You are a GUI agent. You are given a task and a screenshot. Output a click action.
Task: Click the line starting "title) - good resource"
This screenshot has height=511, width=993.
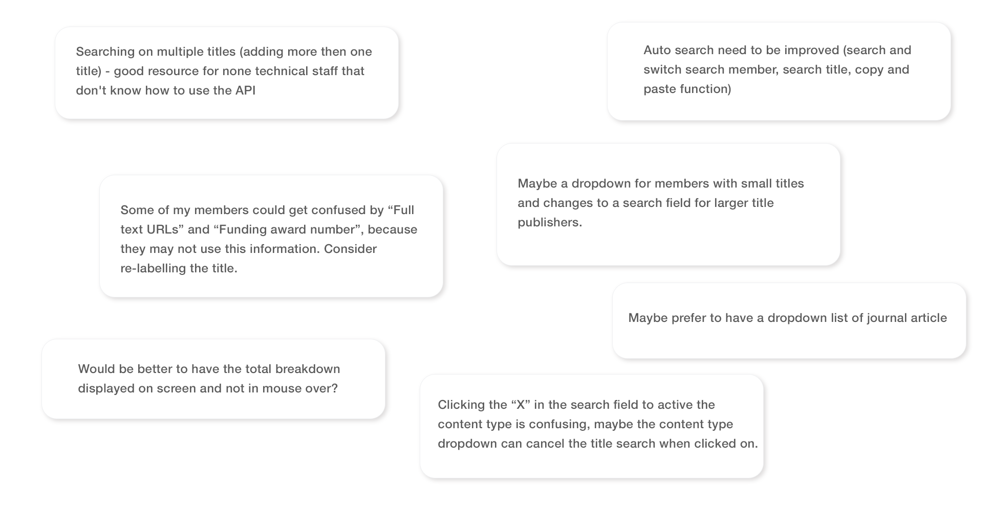(x=220, y=71)
